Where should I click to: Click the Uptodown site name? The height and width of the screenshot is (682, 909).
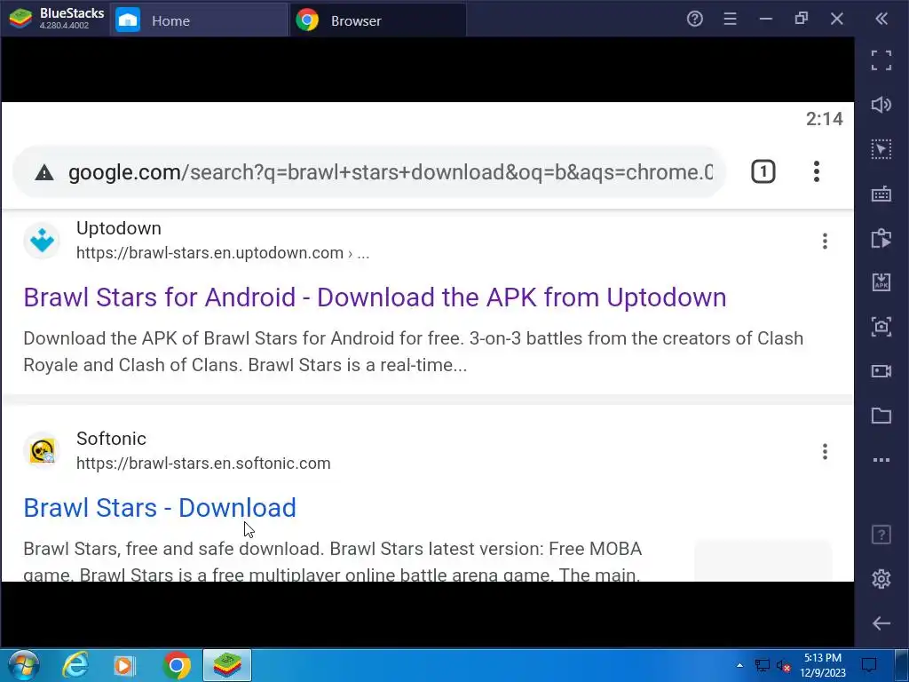[x=119, y=228]
